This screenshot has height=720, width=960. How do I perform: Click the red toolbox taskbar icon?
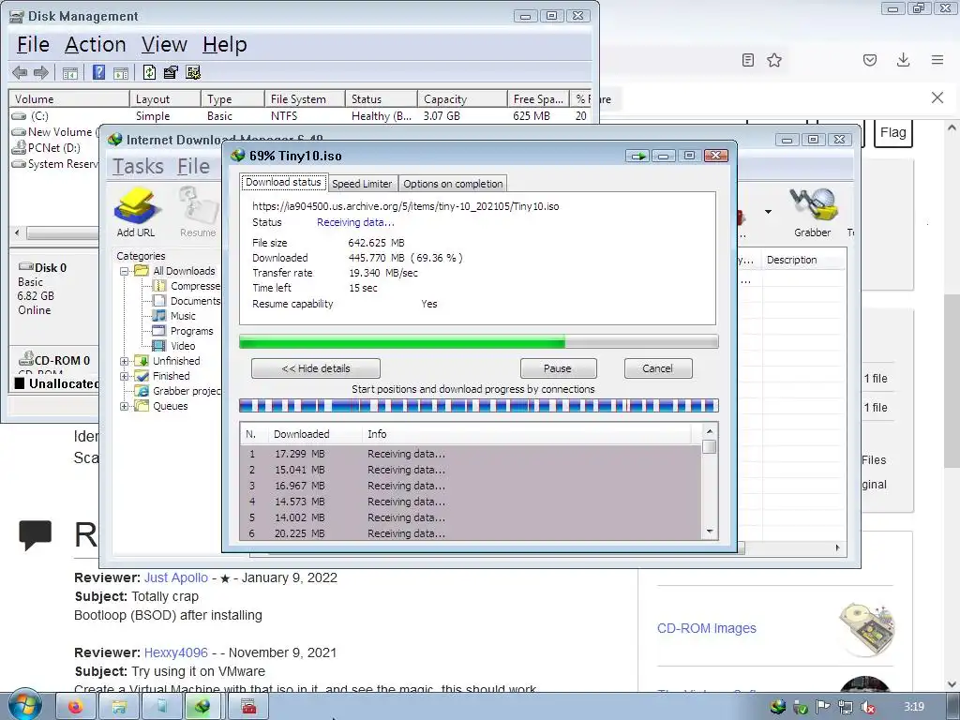pyautogui.click(x=247, y=707)
